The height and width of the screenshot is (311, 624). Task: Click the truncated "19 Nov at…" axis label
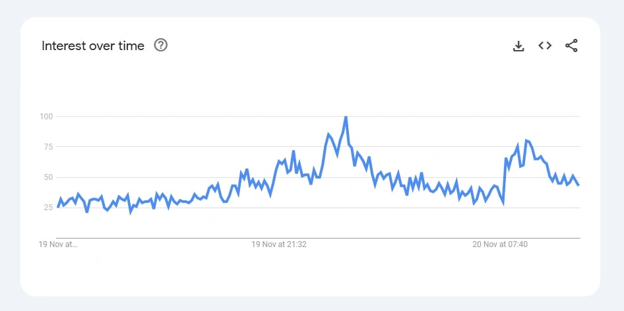pos(58,244)
